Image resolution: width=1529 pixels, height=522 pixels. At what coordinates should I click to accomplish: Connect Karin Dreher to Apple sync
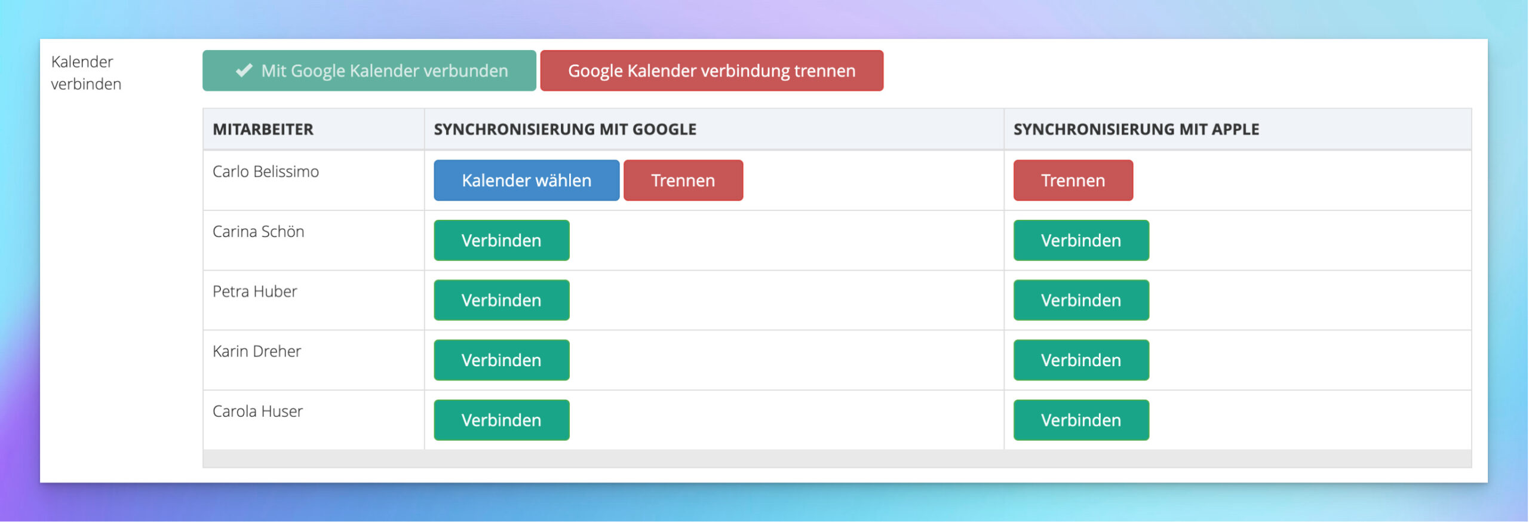click(x=1080, y=360)
